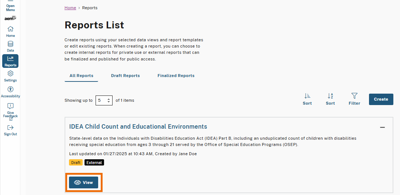View the IDEA Child Count report
This screenshot has width=400, height=195.
tap(84, 182)
